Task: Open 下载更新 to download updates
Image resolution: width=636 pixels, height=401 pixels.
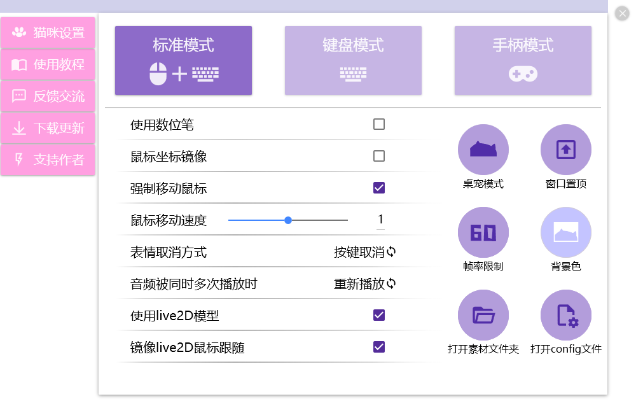Action: coord(48,127)
